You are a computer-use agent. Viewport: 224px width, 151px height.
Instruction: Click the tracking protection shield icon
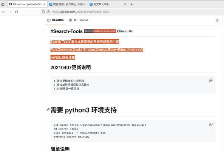pyautogui.click(x=43, y=12)
